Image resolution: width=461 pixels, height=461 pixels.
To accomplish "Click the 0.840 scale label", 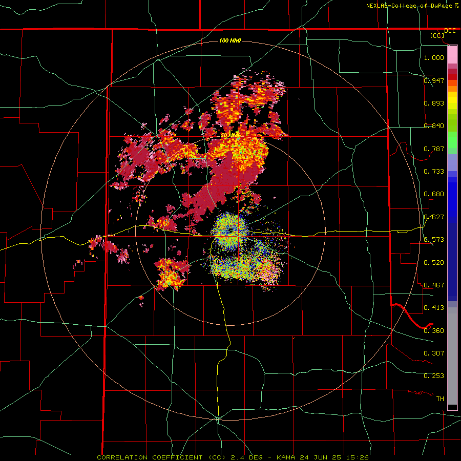I will click(x=434, y=126).
